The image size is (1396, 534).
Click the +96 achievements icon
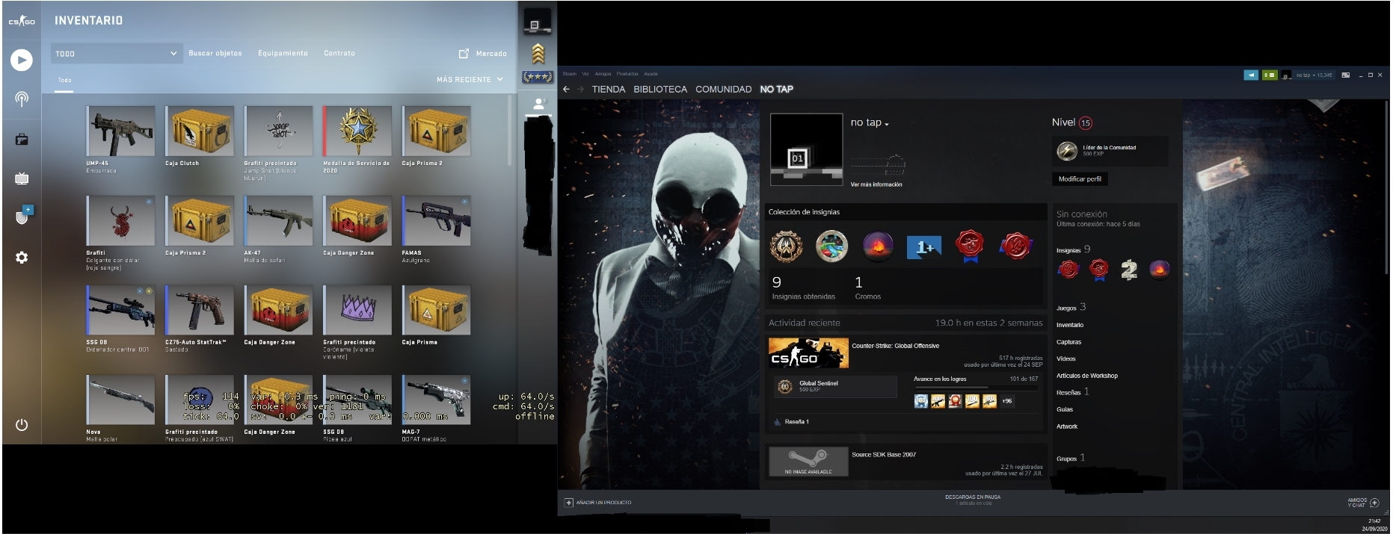[1006, 401]
